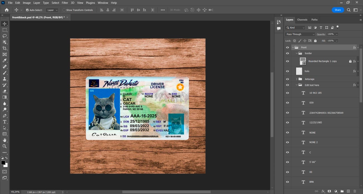Click the delete layer trash icon
The width and height of the screenshot is (363, 194).
tap(355, 191)
